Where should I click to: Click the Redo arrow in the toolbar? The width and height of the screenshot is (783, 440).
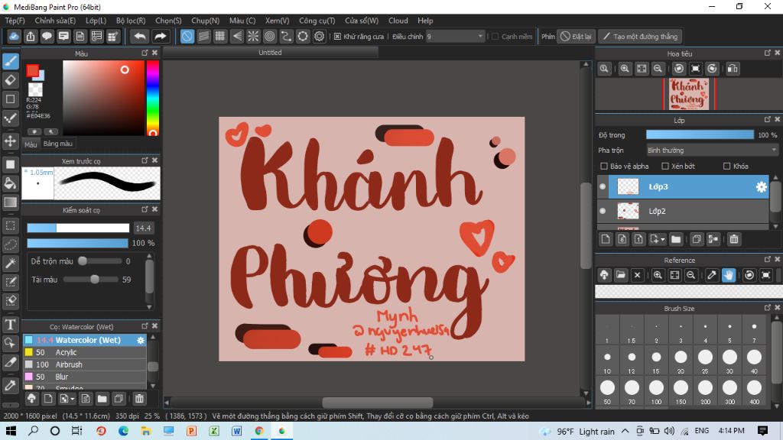coord(160,37)
